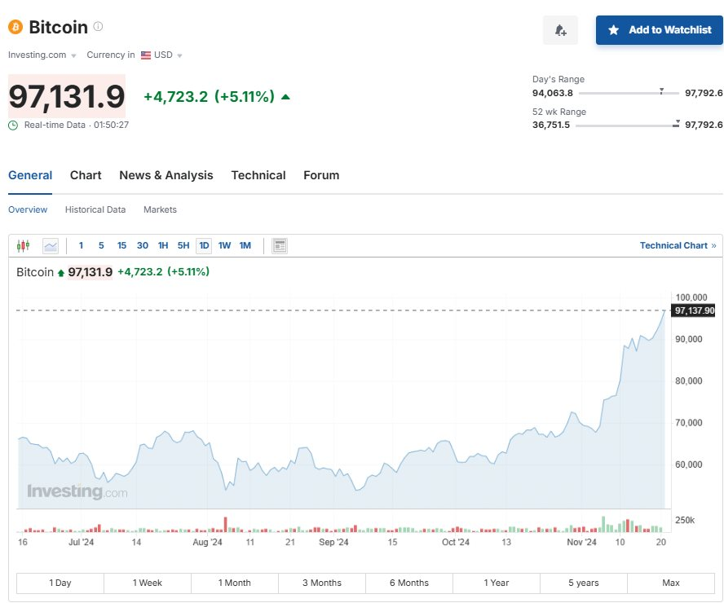Click the create alert bell icon

[x=560, y=30]
